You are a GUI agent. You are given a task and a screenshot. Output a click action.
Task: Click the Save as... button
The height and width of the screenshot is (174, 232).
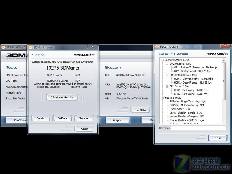84,118
